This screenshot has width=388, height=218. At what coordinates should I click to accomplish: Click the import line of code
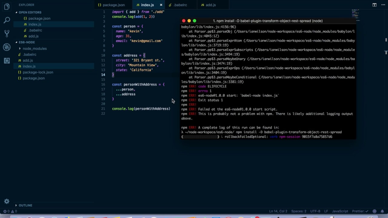click(x=138, y=12)
